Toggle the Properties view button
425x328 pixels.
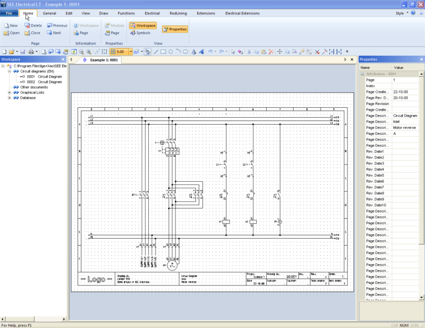pyautogui.click(x=175, y=29)
